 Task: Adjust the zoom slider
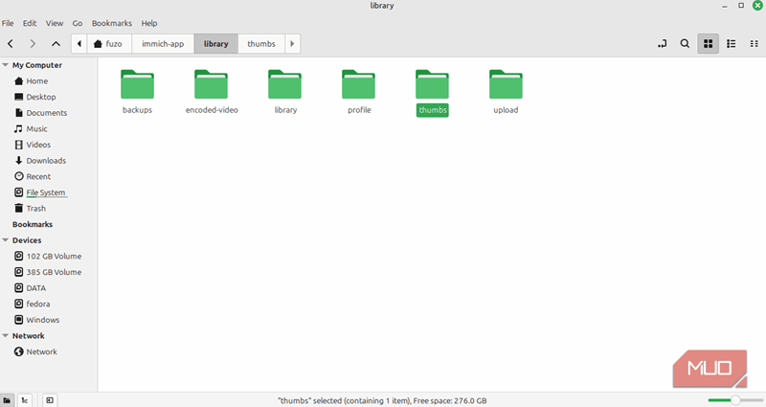(x=734, y=400)
